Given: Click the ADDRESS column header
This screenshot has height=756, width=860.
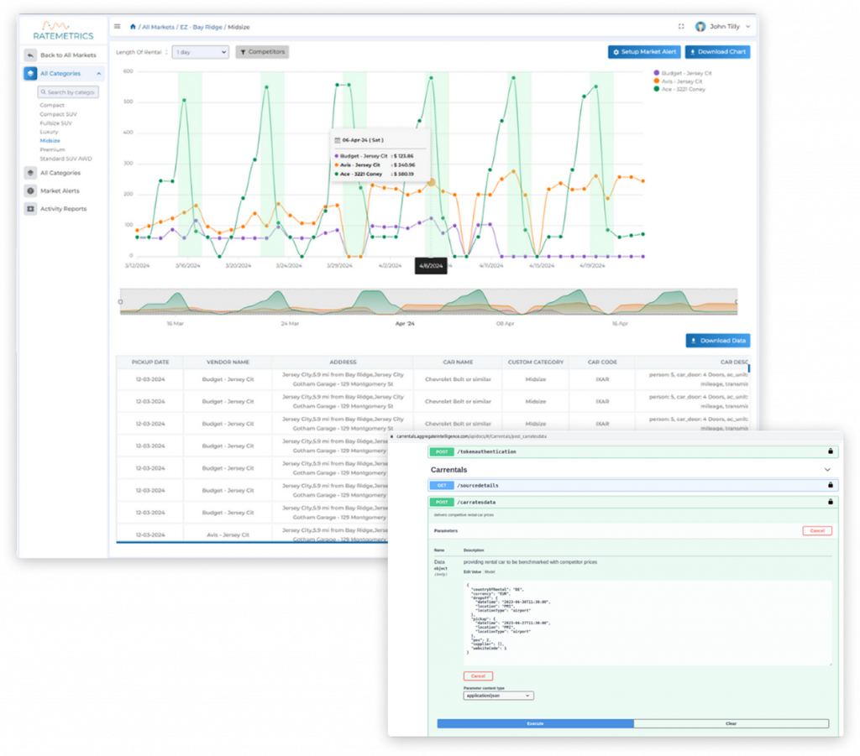Looking at the screenshot, I should [x=343, y=362].
